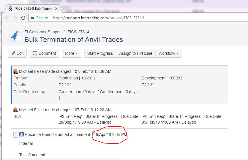Screen dimensions: 248x160
Task: Reload the page with refresh icon
Action: pyautogui.click(x=23, y=18)
